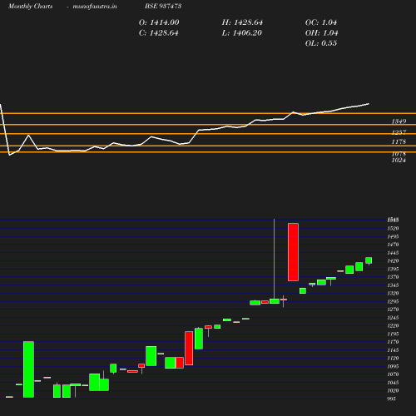416x416 pixels.
Task: Click the 'BSE 937473' symbol label
Action: [163, 6]
